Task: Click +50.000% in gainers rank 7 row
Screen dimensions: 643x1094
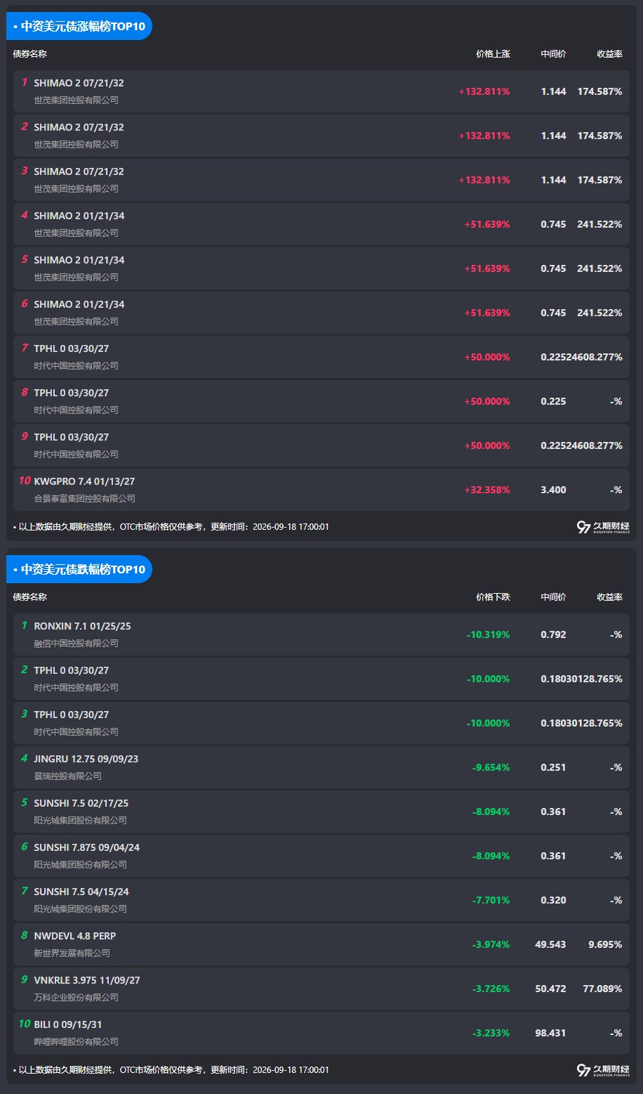Action: click(x=487, y=357)
